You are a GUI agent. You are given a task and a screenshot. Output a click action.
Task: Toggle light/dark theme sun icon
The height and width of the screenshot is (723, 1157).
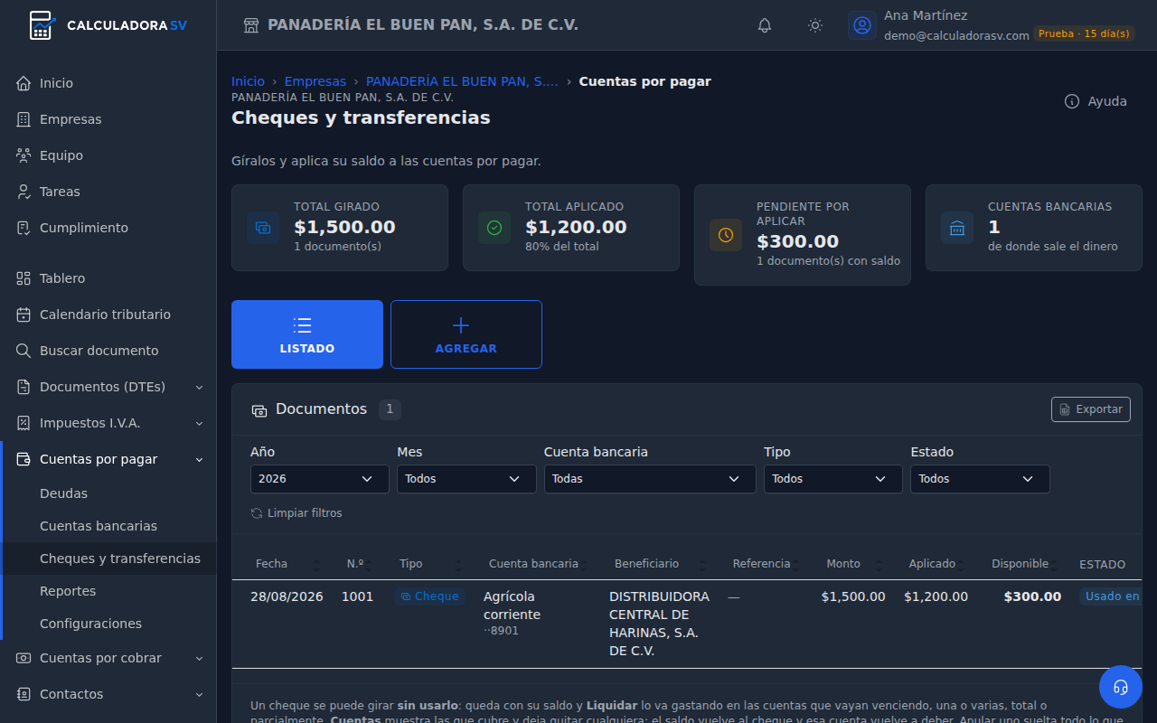pyautogui.click(x=815, y=25)
